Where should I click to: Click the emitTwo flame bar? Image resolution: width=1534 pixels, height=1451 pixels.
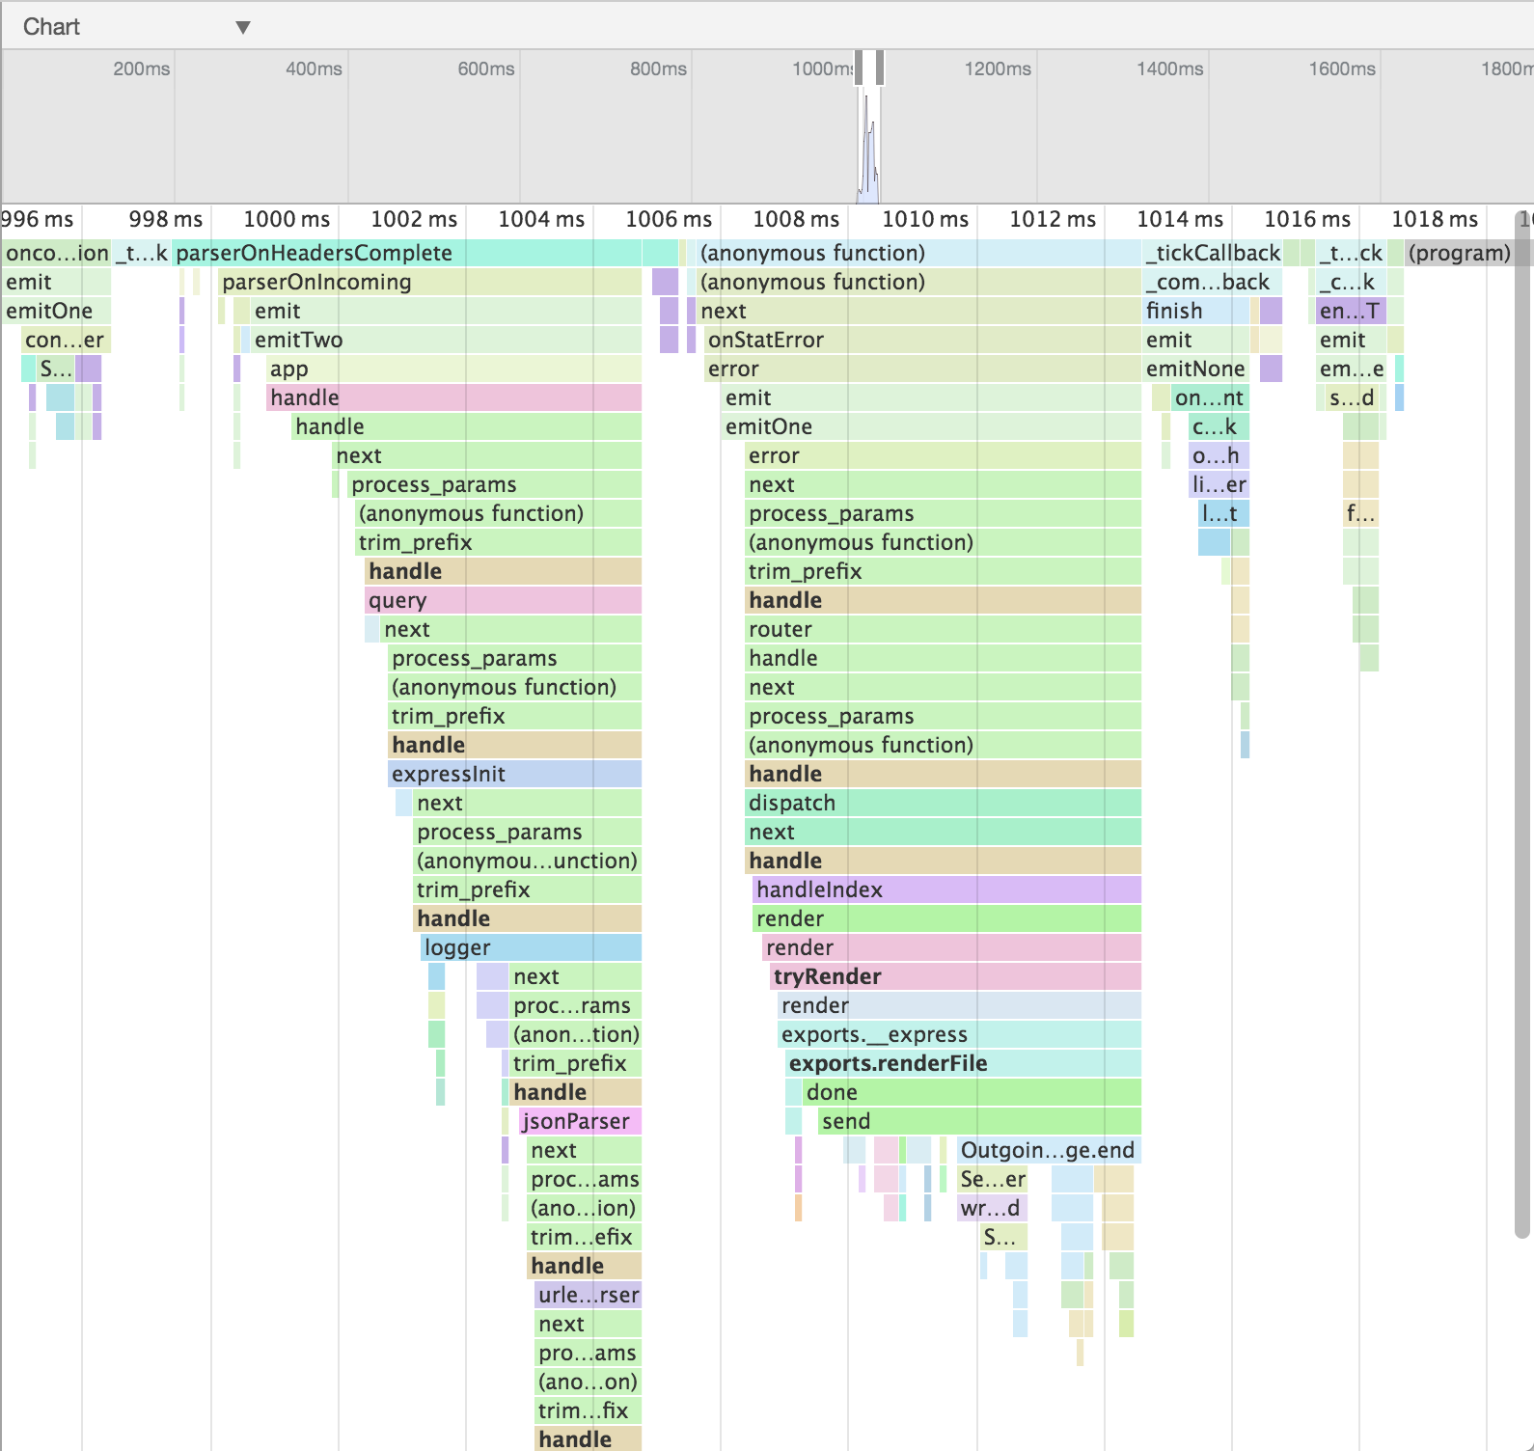pyautogui.click(x=446, y=340)
